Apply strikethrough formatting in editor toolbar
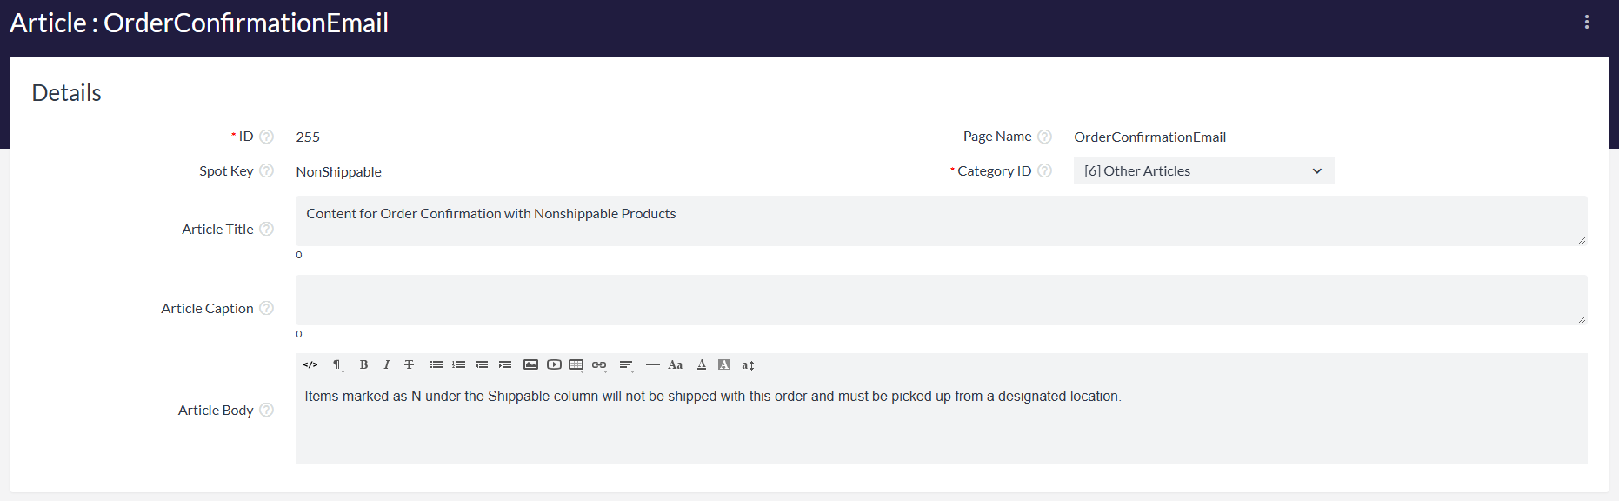The height and width of the screenshot is (501, 1619). 409,365
